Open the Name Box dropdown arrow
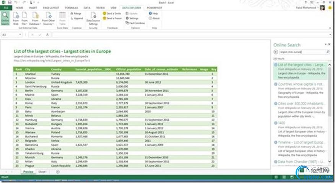The height and width of the screenshot is (183, 335). coord(20,35)
